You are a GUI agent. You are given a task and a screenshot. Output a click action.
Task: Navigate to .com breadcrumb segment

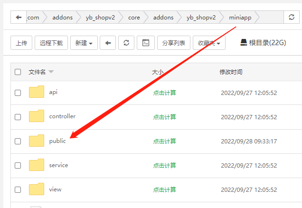[x=33, y=18]
